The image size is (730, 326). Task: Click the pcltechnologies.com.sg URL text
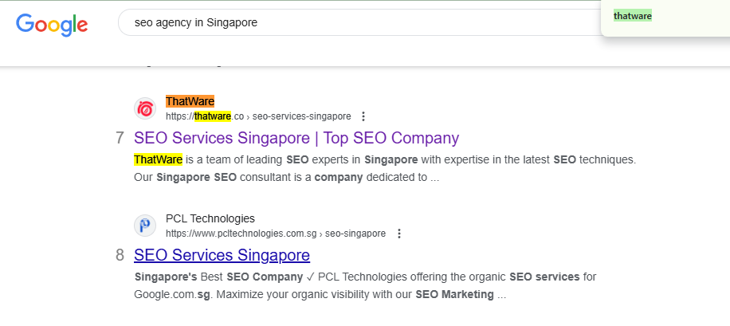coord(241,234)
